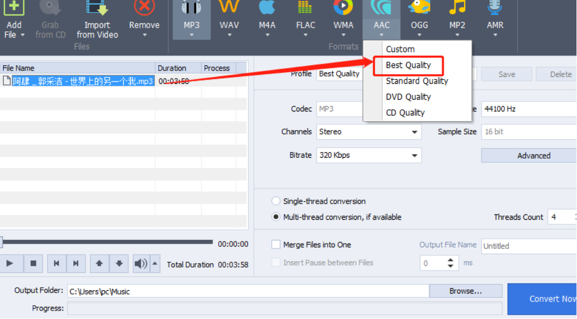Click the Save profile button

[507, 74]
